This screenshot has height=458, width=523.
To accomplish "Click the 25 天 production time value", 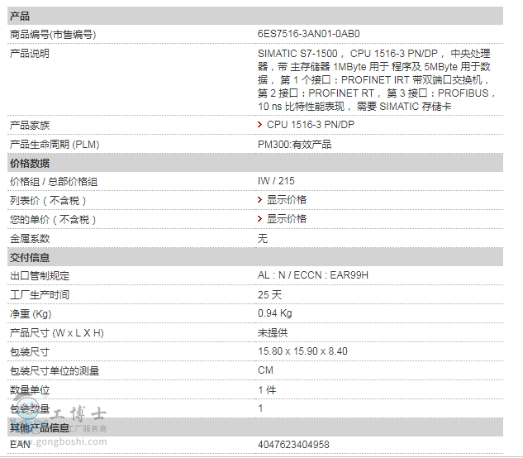I will 269,295.
